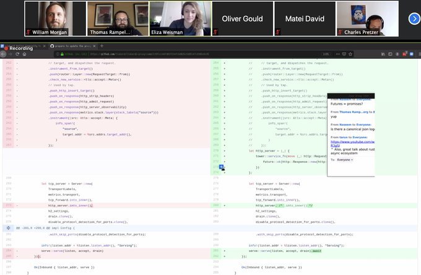Click the '@@ impl Config {' hunk header
421x275 pixels.
pos(45,228)
